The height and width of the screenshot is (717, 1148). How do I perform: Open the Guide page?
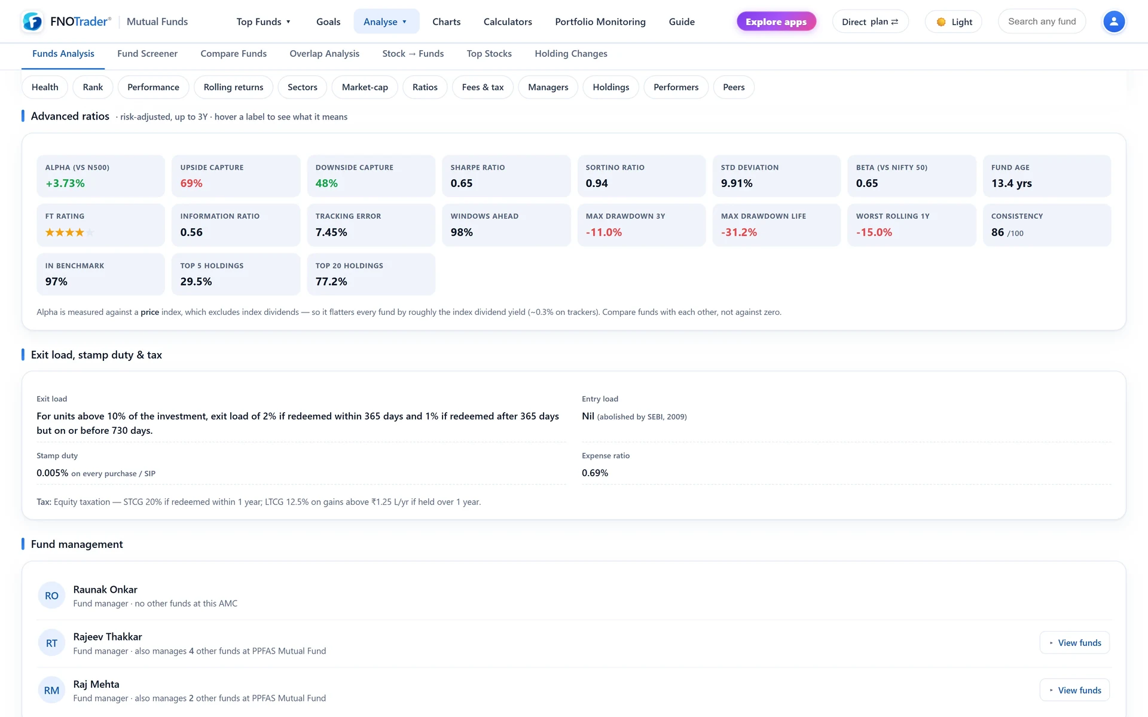(x=682, y=22)
